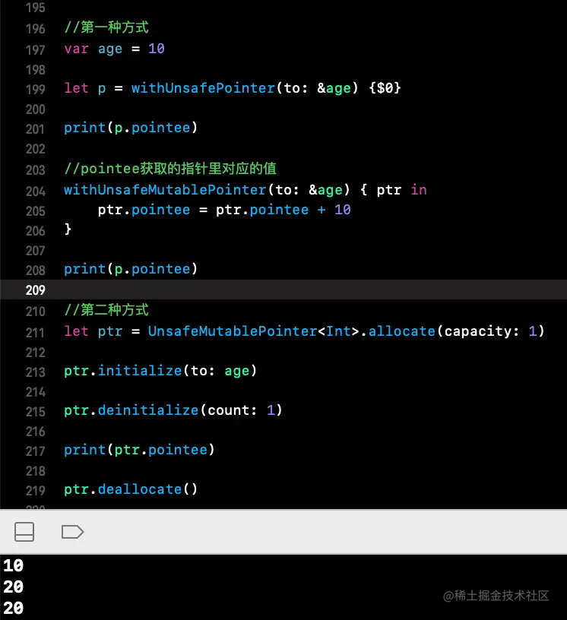
Task: Click first console output '10'
Action: click(14, 565)
